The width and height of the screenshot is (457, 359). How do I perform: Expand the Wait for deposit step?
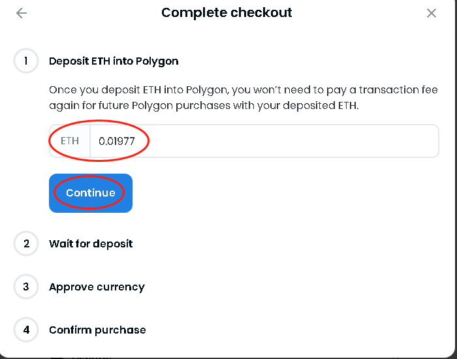tap(91, 244)
